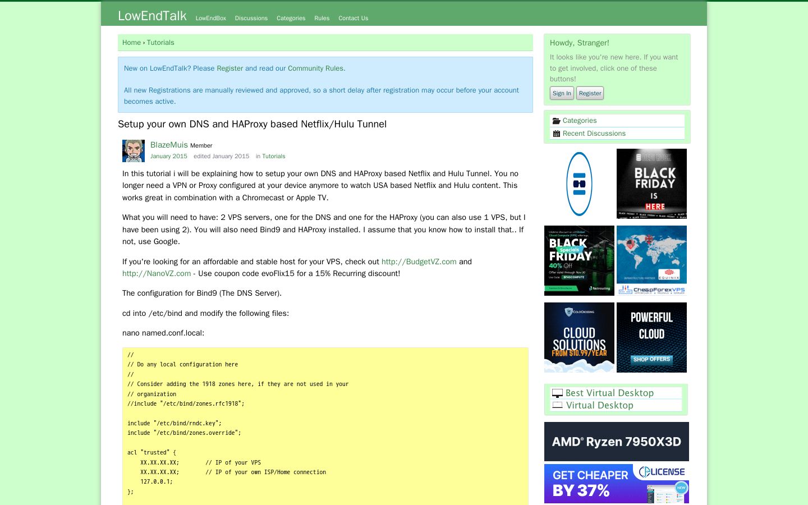Click the commented zones.rfc1918 include line
Image resolution: width=808 pixels, height=505 pixels.
[186, 404]
